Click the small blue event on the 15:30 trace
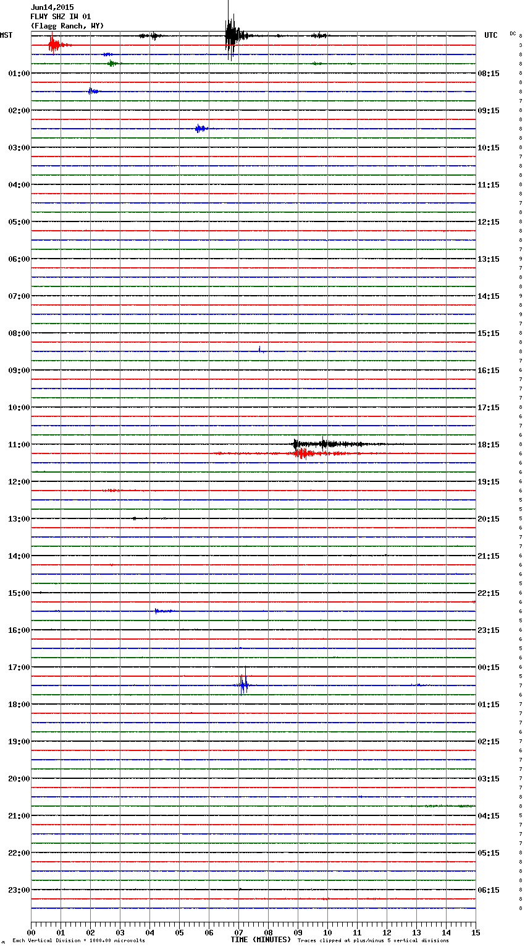This screenshot has width=525, height=949. [164, 611]
